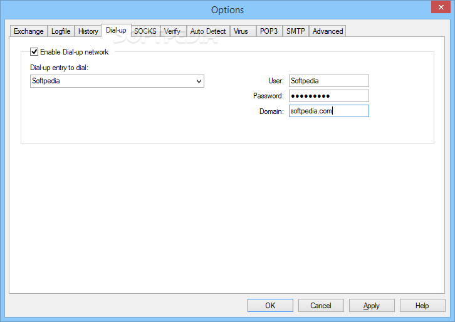Viewport: 455px width, 322px height.
Task: Apply the dial-up settings
Action: click(372, 306)
